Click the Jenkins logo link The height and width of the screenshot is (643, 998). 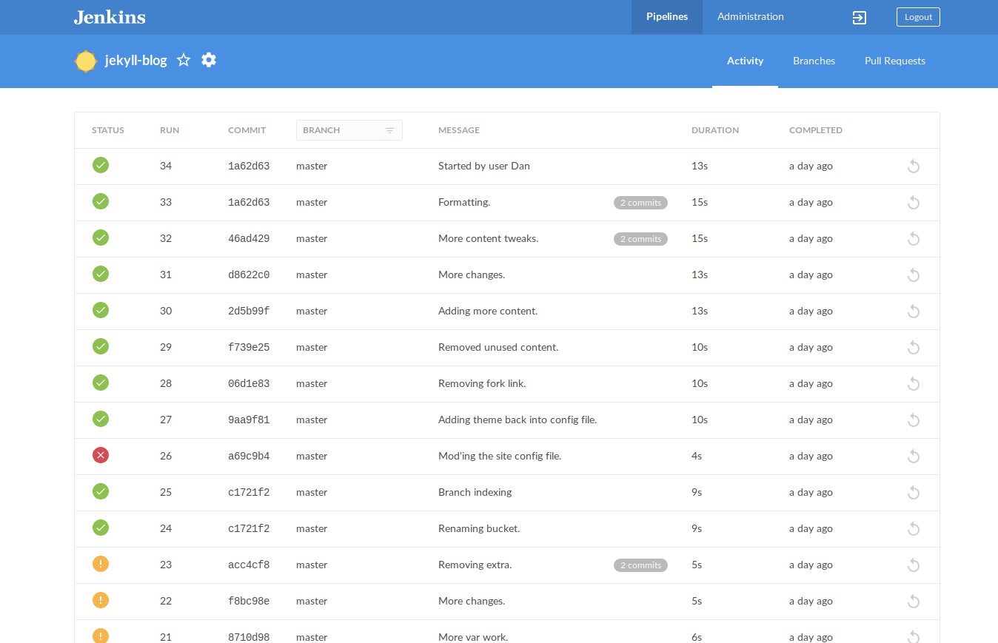click(110, 17)
